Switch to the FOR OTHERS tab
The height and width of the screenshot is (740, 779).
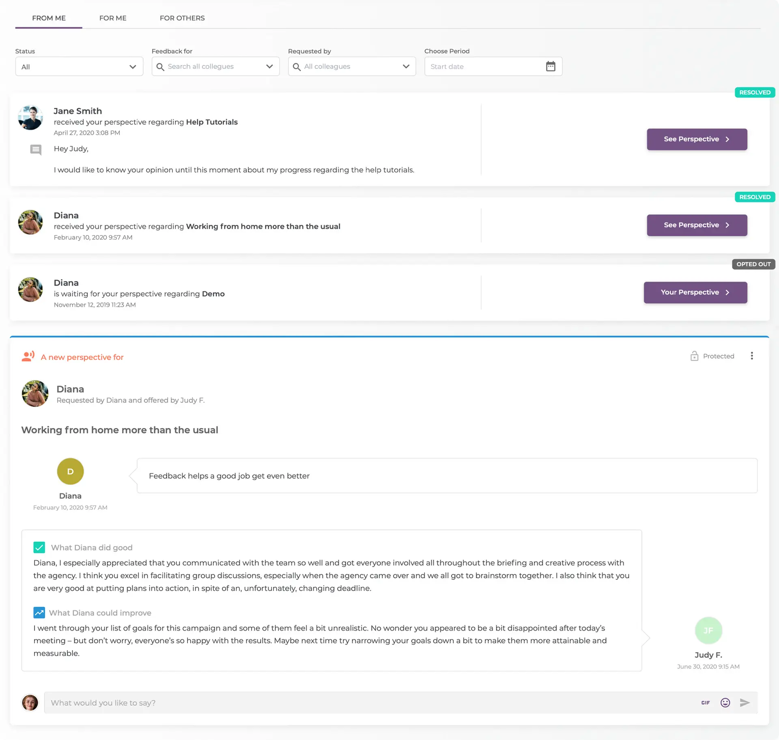pyautogui.click(x=182, y=18)
